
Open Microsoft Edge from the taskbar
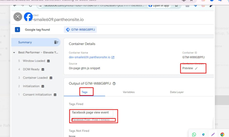203,134
